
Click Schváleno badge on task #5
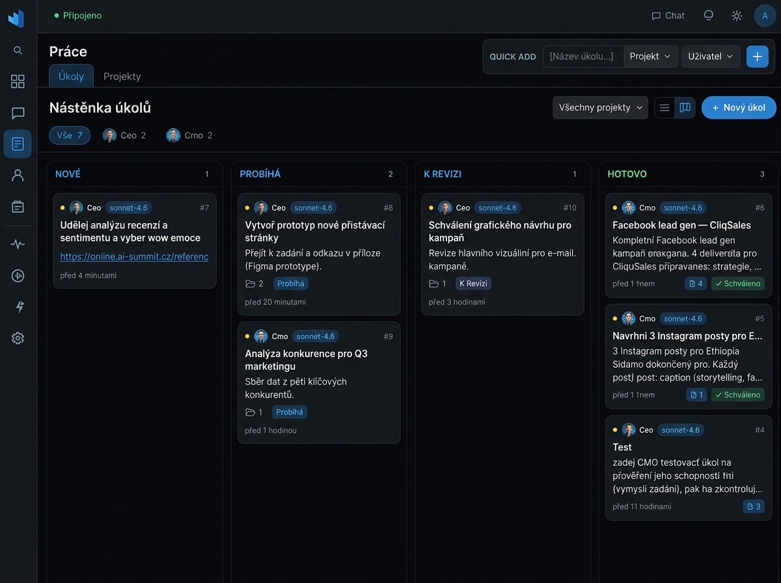click(737, 395)
